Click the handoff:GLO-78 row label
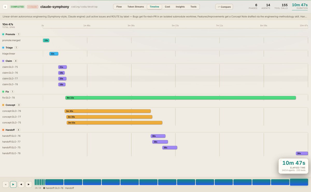This screenshot has width=311, height=192. (11, 153)
